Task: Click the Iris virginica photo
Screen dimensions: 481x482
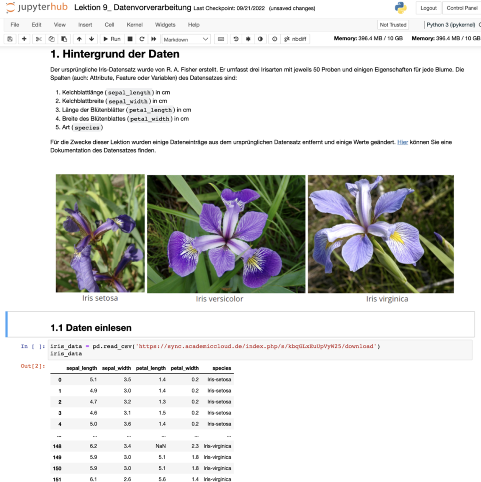Action: pos(381,234)
